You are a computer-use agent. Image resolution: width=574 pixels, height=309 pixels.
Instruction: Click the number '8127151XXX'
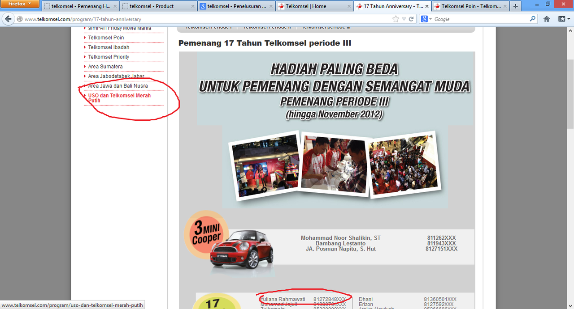(442, 249)
